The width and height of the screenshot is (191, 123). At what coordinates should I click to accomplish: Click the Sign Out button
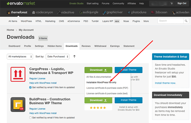point(182,3)
